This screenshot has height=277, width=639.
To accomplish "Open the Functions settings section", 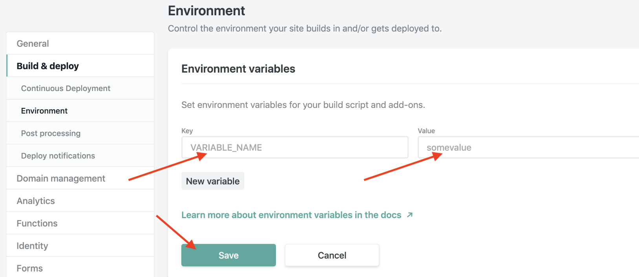I will pos(37,223).
